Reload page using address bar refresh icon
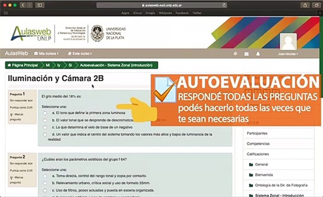Image resolution: width=323 pixels, height=197 pixels. pos(224,5)
